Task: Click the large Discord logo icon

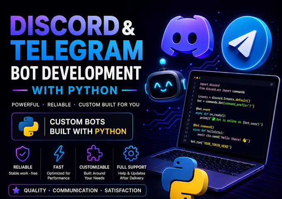Action: [187, 36]
